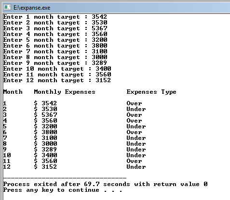Click the 'Expenses Type' column header

[151, 92]
